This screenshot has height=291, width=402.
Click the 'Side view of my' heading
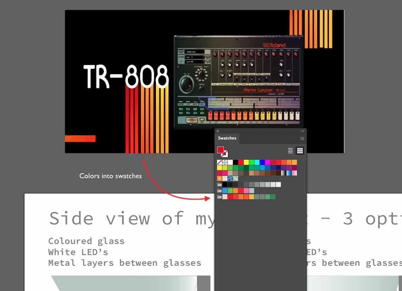pos(131,219)
